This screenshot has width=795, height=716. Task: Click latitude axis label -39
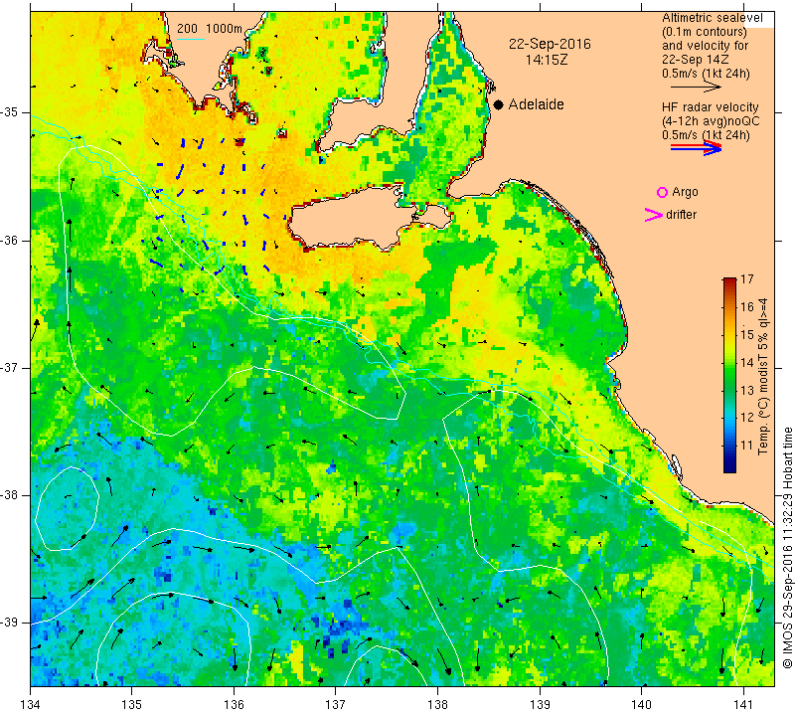[10, 623]
